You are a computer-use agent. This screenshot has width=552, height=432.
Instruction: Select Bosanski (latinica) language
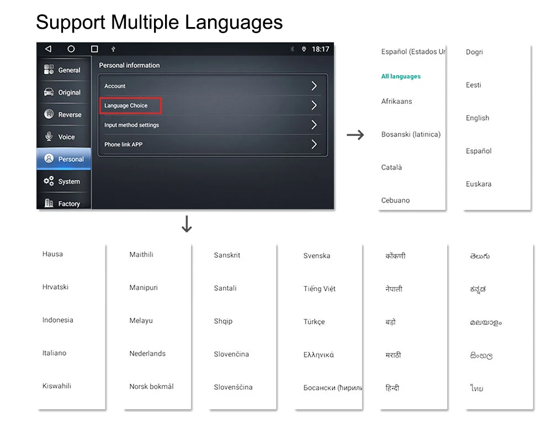point(411,134)
